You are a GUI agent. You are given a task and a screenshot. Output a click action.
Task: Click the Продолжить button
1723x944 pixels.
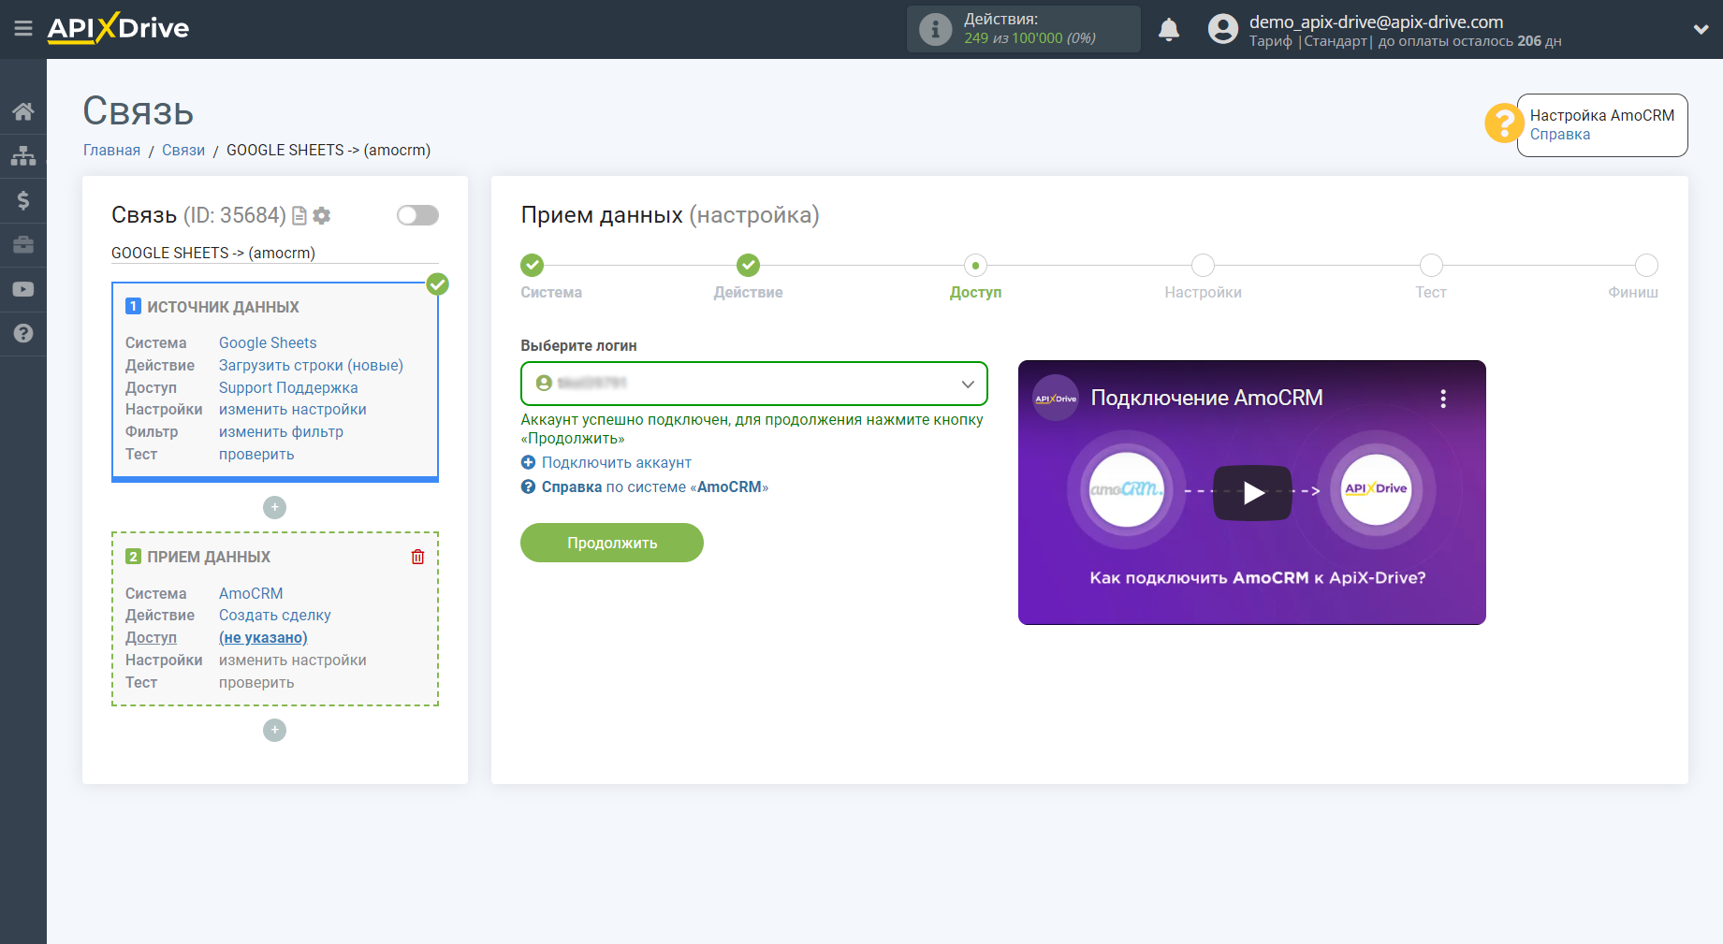click(612, 543)
